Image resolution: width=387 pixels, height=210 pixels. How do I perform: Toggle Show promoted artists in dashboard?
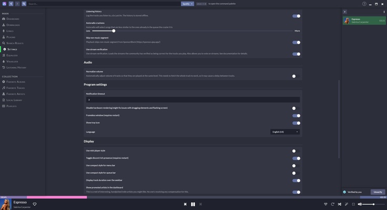coord(296,192)
